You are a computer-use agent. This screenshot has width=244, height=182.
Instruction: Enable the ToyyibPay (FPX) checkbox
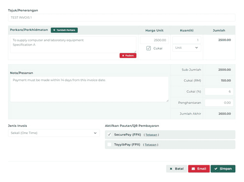109,145
